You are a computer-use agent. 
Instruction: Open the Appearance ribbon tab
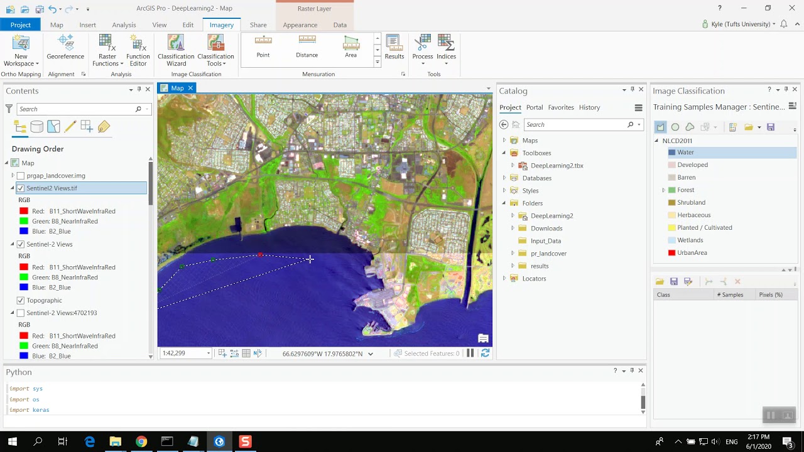(x=300, y=25)
